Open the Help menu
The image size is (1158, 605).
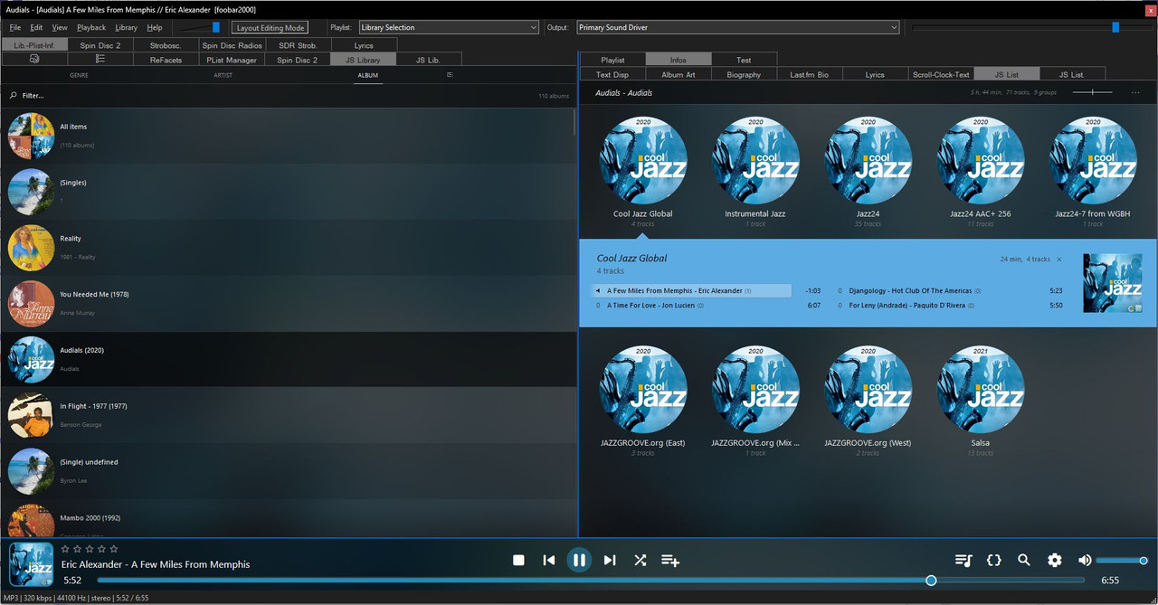tap(155, 27)
